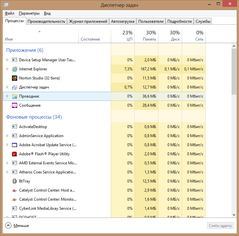The height and width of the screenshot is (236, 239).
Task: Expand the Проводник process group
Action: 7,96
